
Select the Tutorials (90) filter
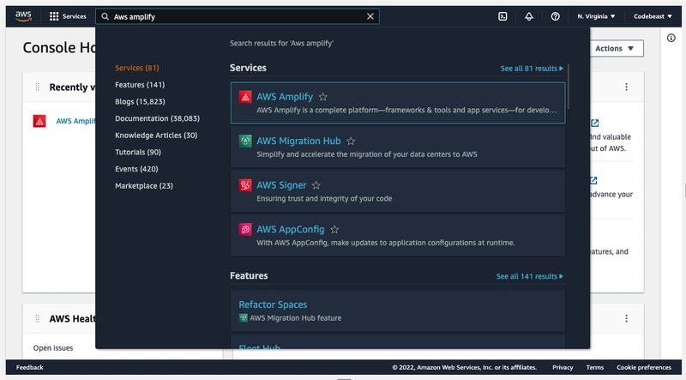(x=138, y=152)
